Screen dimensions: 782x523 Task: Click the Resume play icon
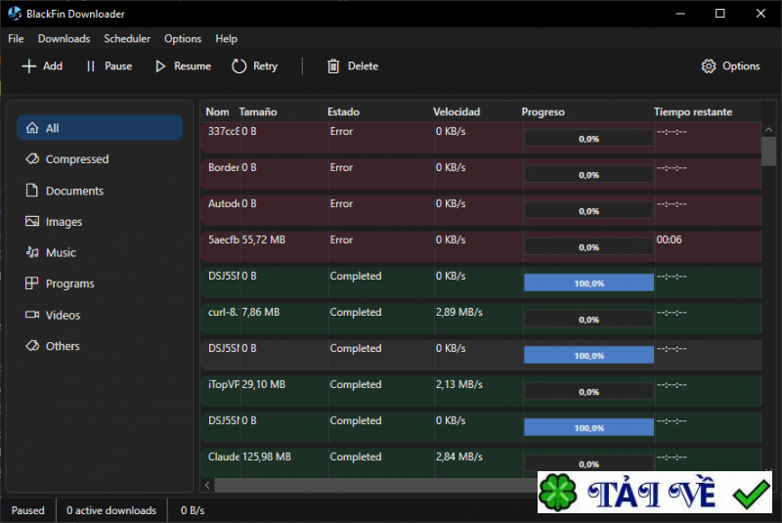point(160,66)
